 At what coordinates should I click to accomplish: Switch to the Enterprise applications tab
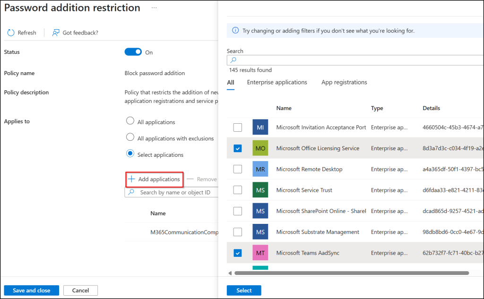277,82
